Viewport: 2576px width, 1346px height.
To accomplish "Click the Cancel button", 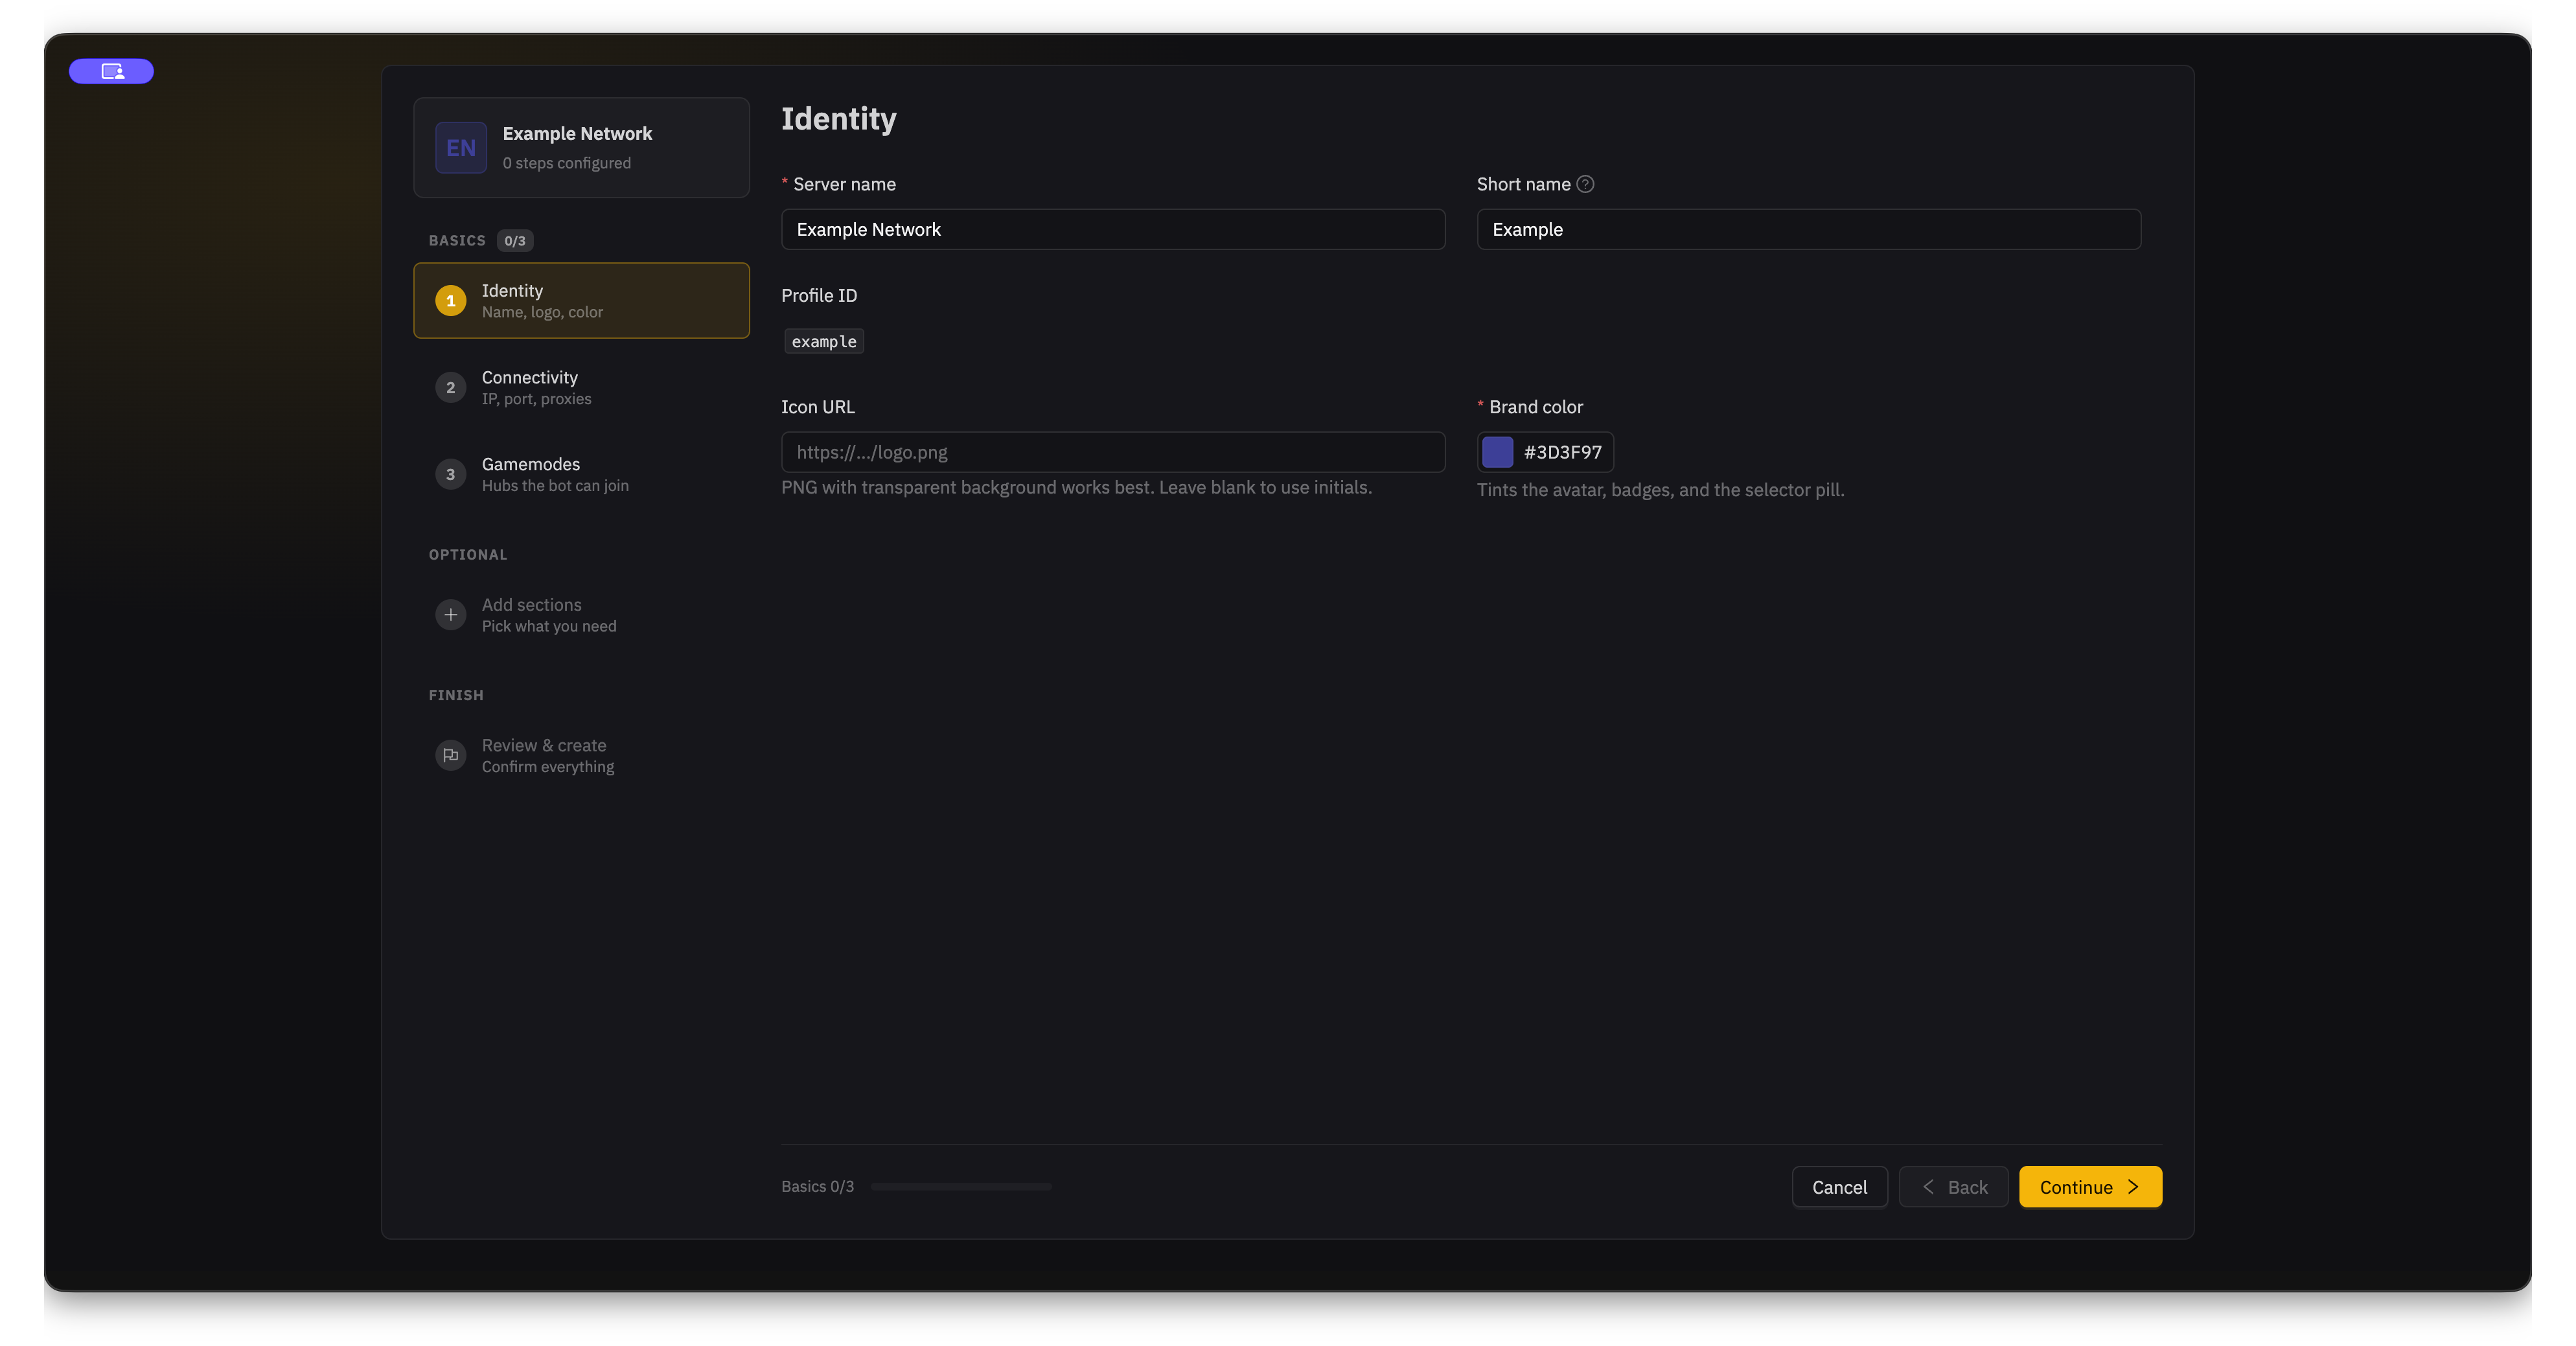I will (1839, 1187).
